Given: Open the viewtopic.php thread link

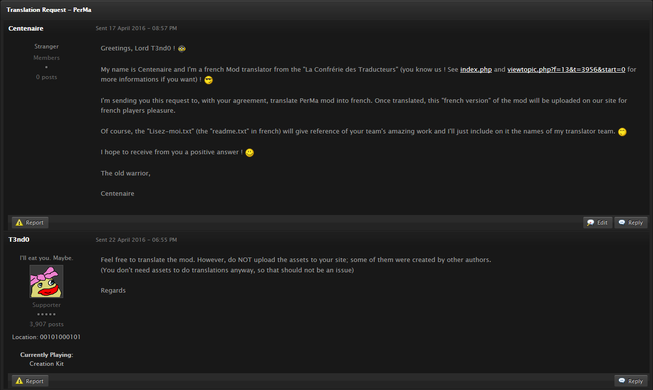Looking at the screenshot, I should 566,70.
